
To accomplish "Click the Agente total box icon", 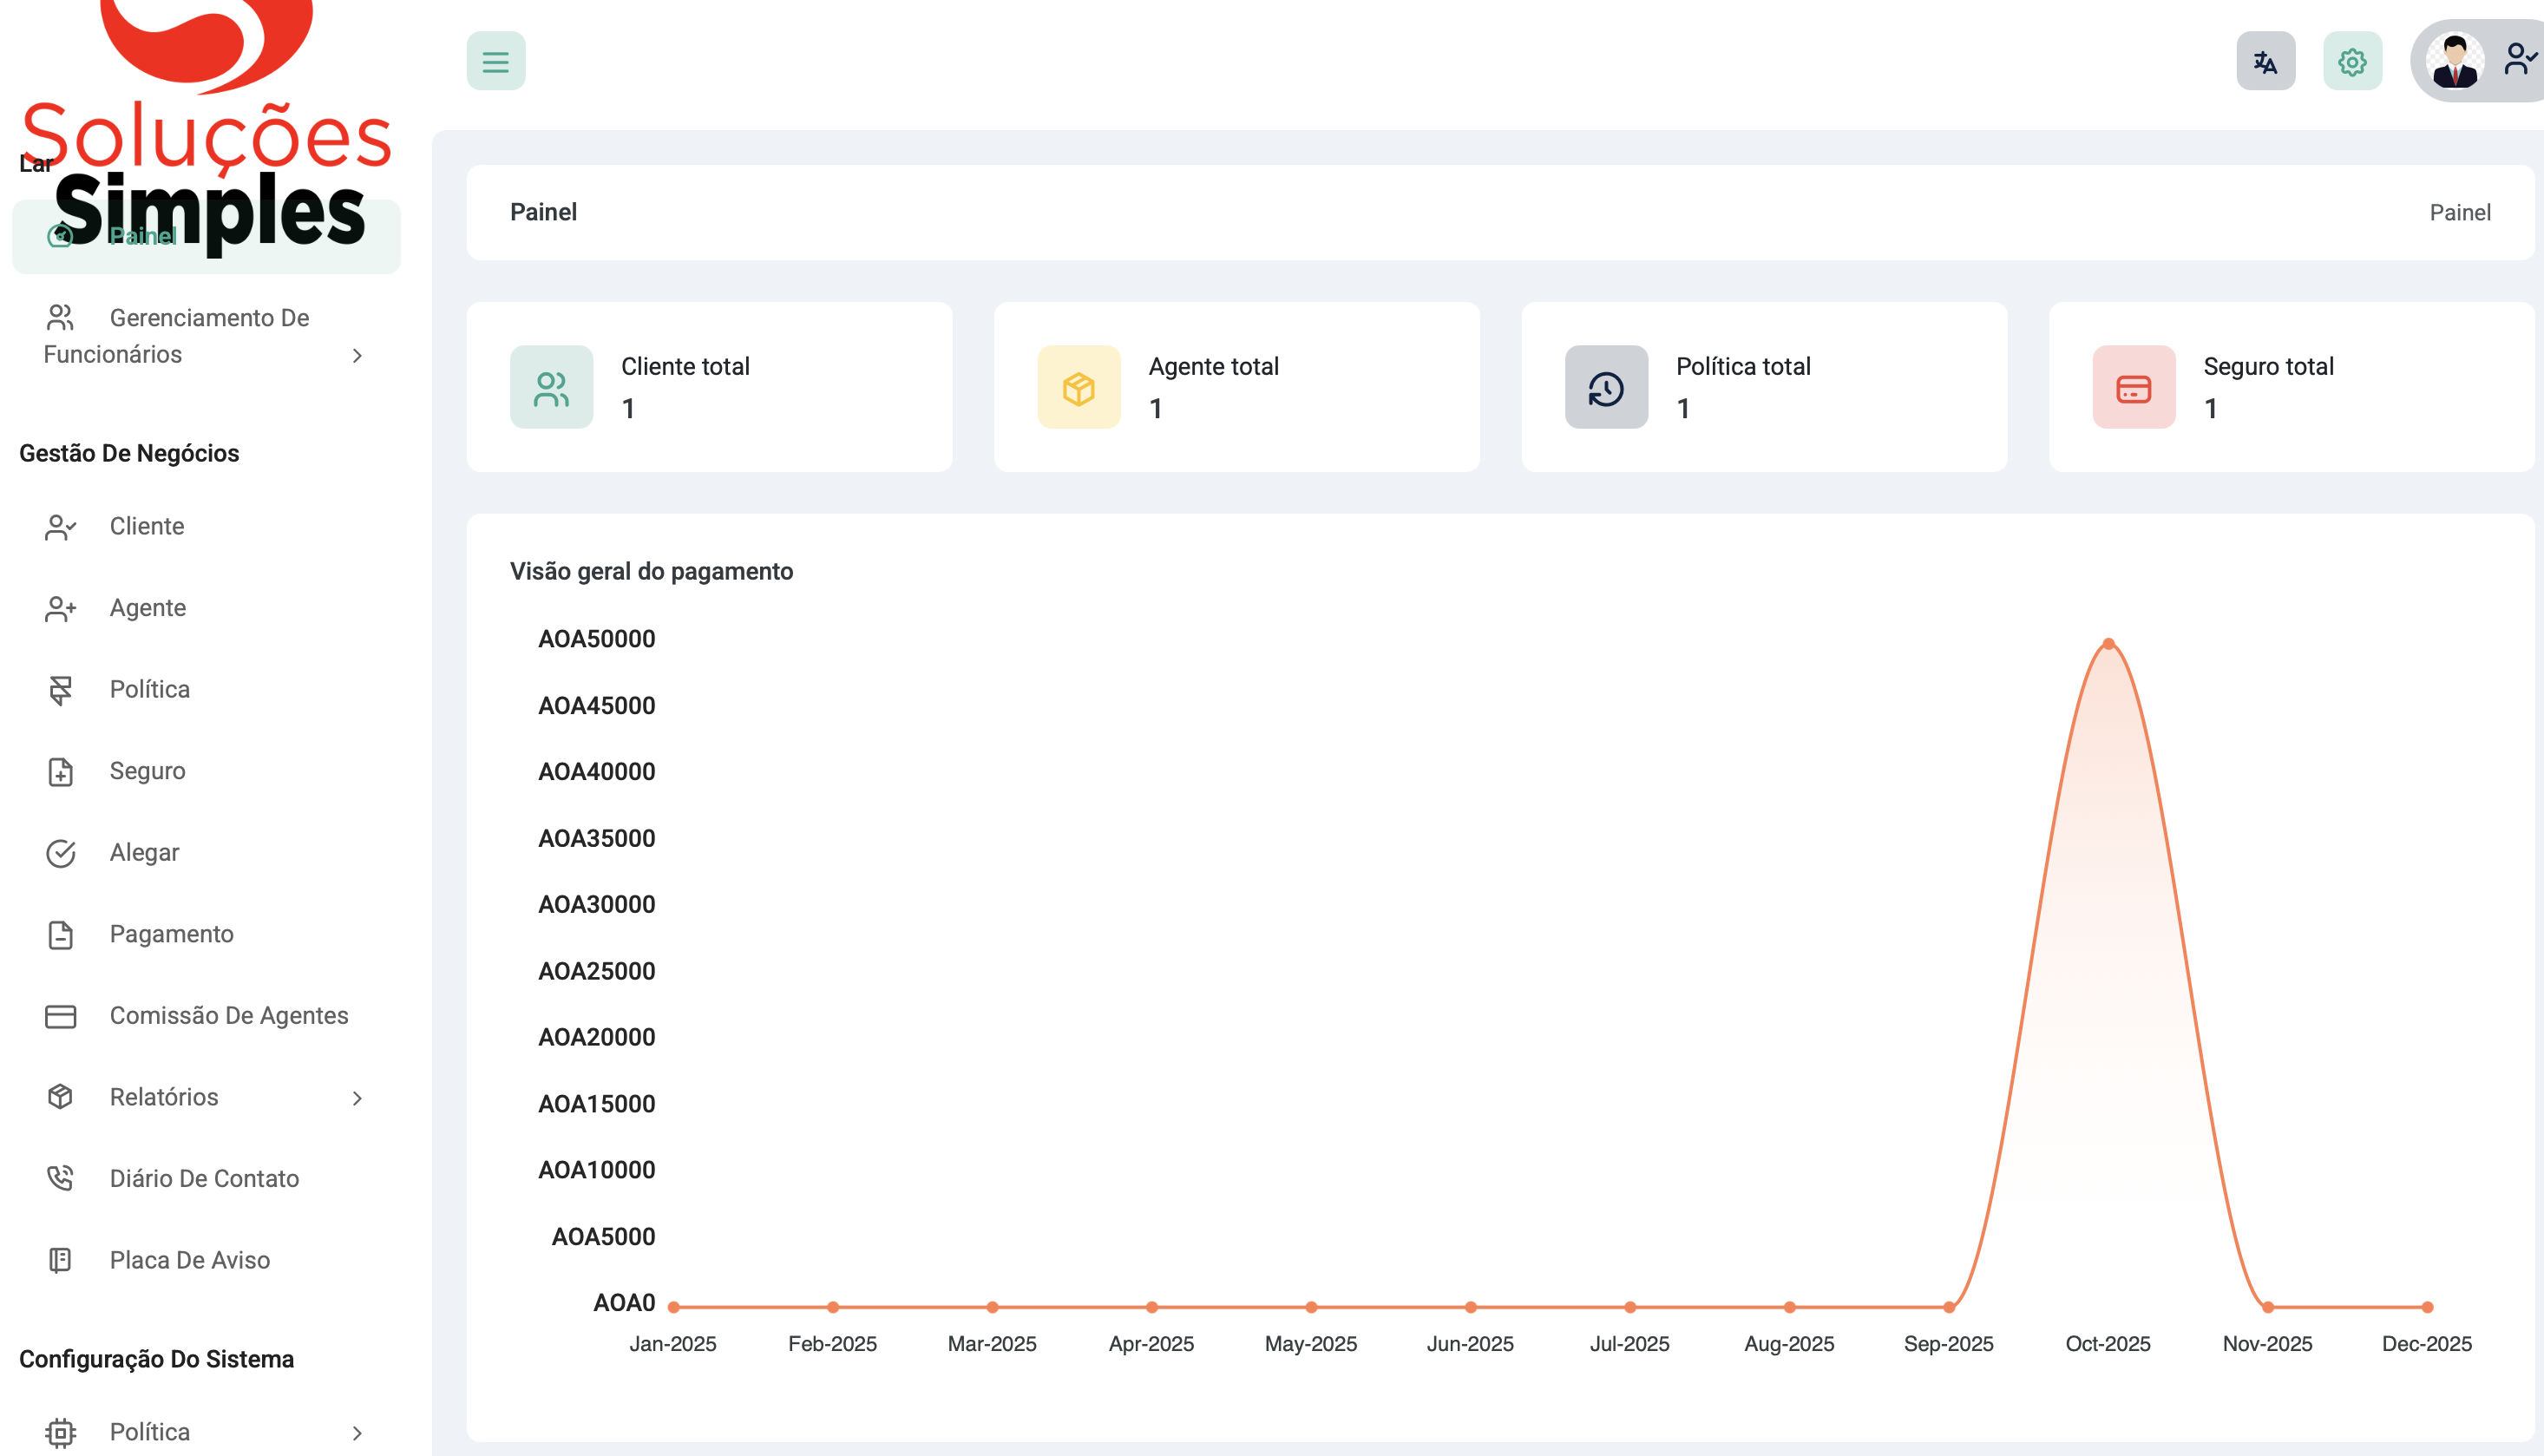I will coord(1078,388).
